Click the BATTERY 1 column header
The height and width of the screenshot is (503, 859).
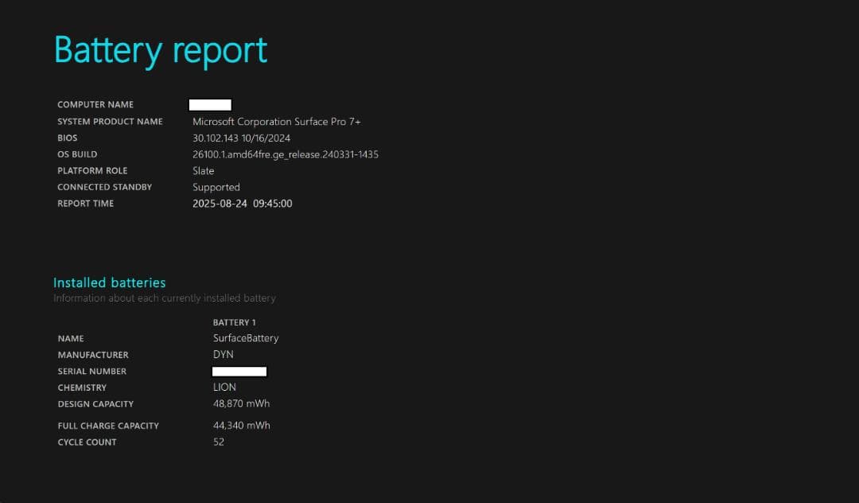click(x=234, y=322)
